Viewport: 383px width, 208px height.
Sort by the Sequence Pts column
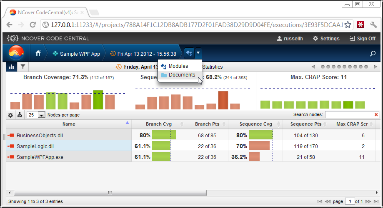[306, 124]
